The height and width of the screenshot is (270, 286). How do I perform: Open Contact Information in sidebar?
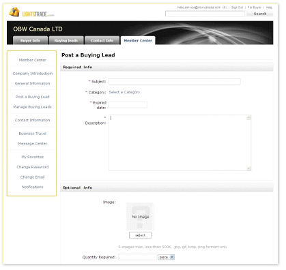coord(32,120)
